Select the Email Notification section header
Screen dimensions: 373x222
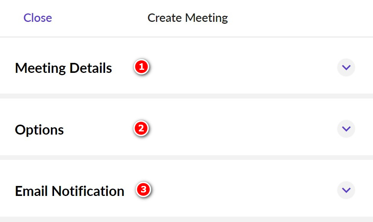point(69,191)
